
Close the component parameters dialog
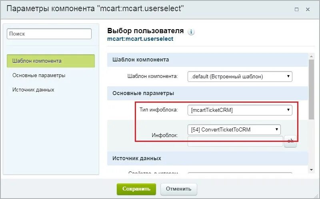click(308, 9)
